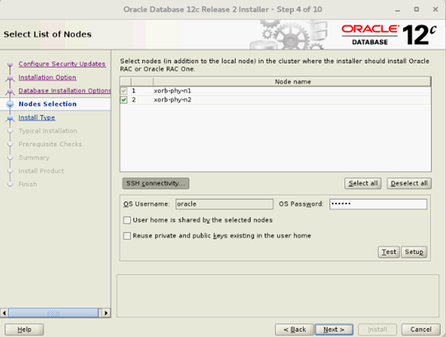Toggle checkbox for node xorb-phy-n2
Image resolution: width=446 pixels, height=337 pixels.
tap(124, 100)
